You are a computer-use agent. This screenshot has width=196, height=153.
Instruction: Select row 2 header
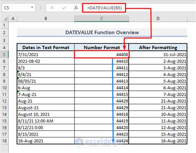(4, 33)
